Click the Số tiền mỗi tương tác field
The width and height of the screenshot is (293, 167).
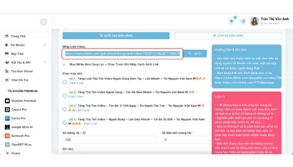point(184,140)
